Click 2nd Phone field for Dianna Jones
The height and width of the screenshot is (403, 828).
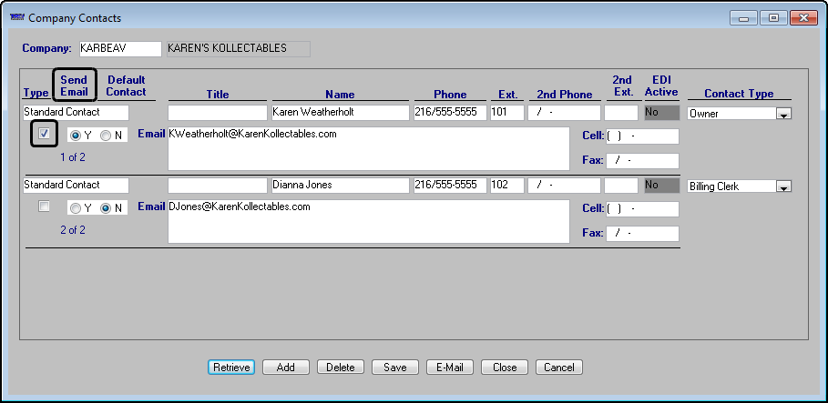(564, 186)
